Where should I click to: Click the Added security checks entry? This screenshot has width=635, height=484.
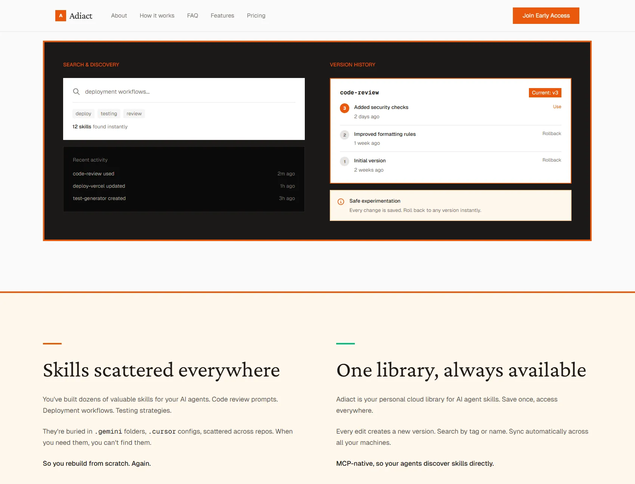[x=381, y=107]
